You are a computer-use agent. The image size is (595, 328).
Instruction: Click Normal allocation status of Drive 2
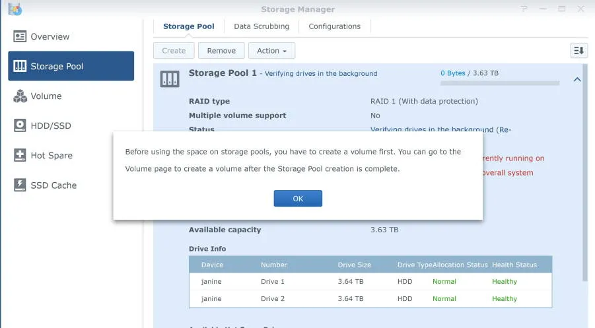444,298
